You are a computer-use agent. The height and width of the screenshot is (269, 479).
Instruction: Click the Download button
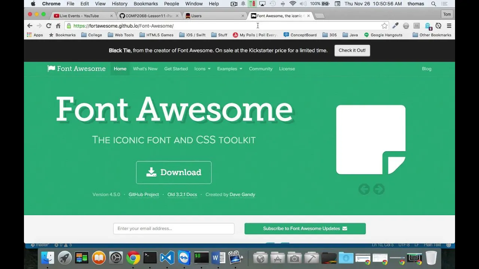[x=174, y=172]
